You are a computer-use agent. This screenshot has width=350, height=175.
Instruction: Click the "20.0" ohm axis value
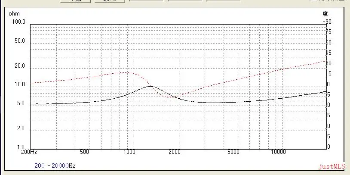point(20,66)
